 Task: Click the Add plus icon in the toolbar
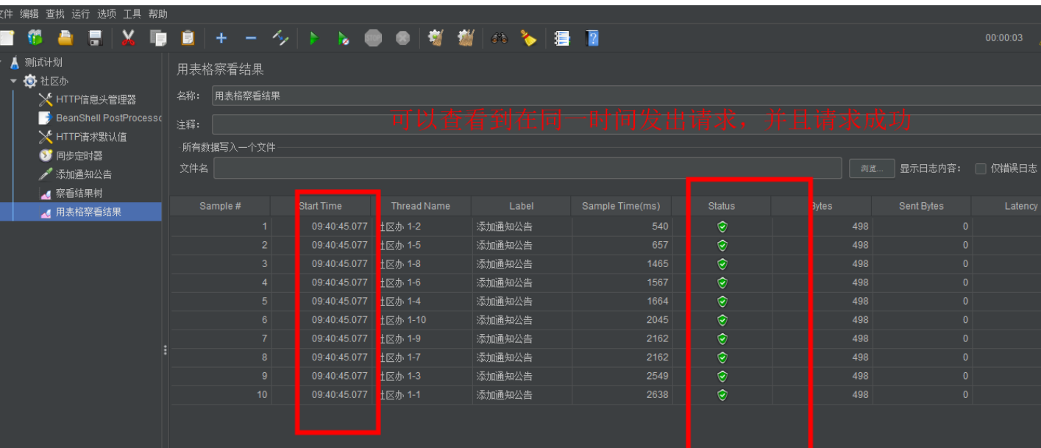click(x=221, y=38)
